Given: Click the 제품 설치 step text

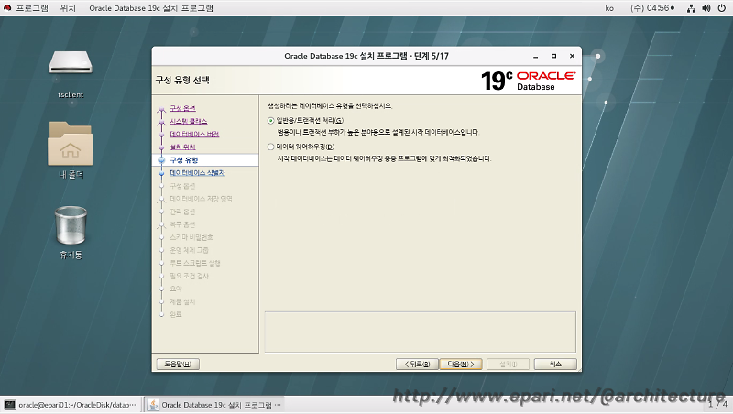Looking at the screenshot, I should tap(182, 302).
